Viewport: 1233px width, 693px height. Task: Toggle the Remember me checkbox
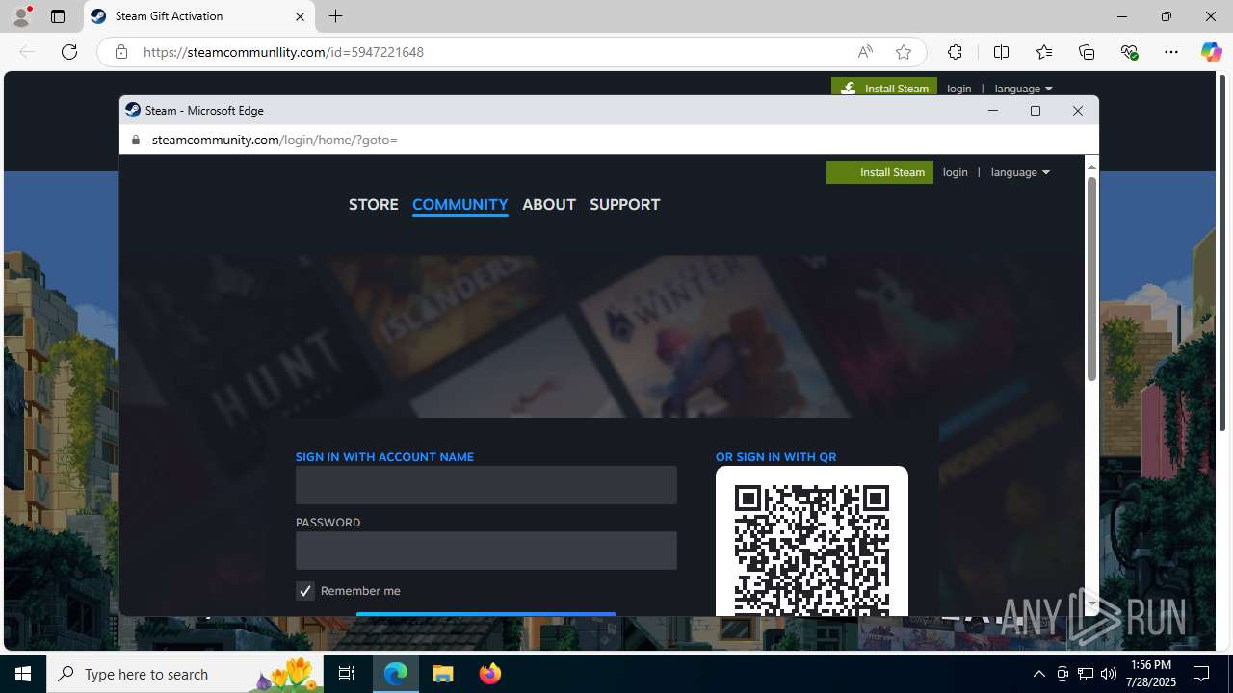click(305, 591)
